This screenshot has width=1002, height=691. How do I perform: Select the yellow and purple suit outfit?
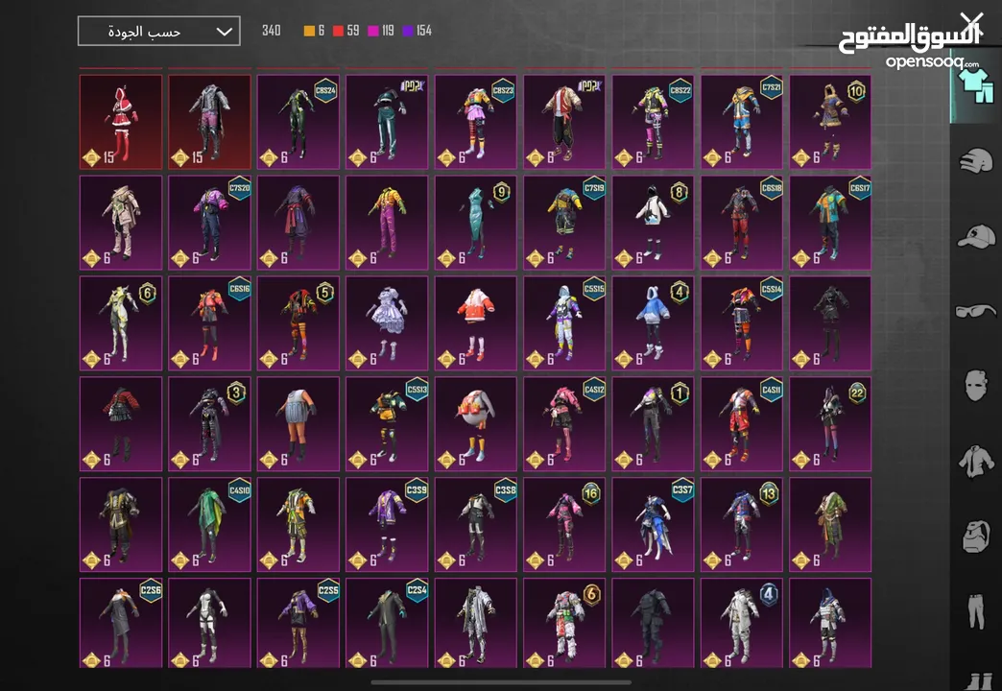click(x=387, y=223)
